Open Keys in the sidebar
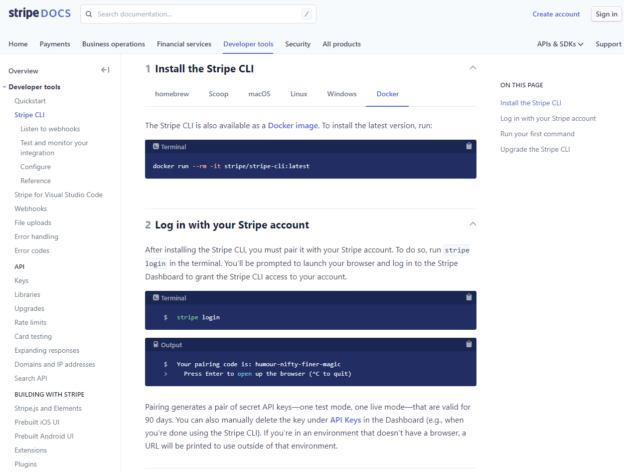 click(21, 280)
